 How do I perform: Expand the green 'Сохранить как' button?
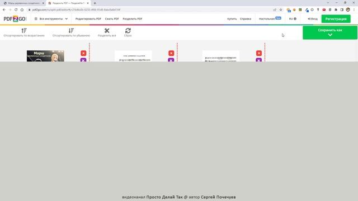(330, 32)
